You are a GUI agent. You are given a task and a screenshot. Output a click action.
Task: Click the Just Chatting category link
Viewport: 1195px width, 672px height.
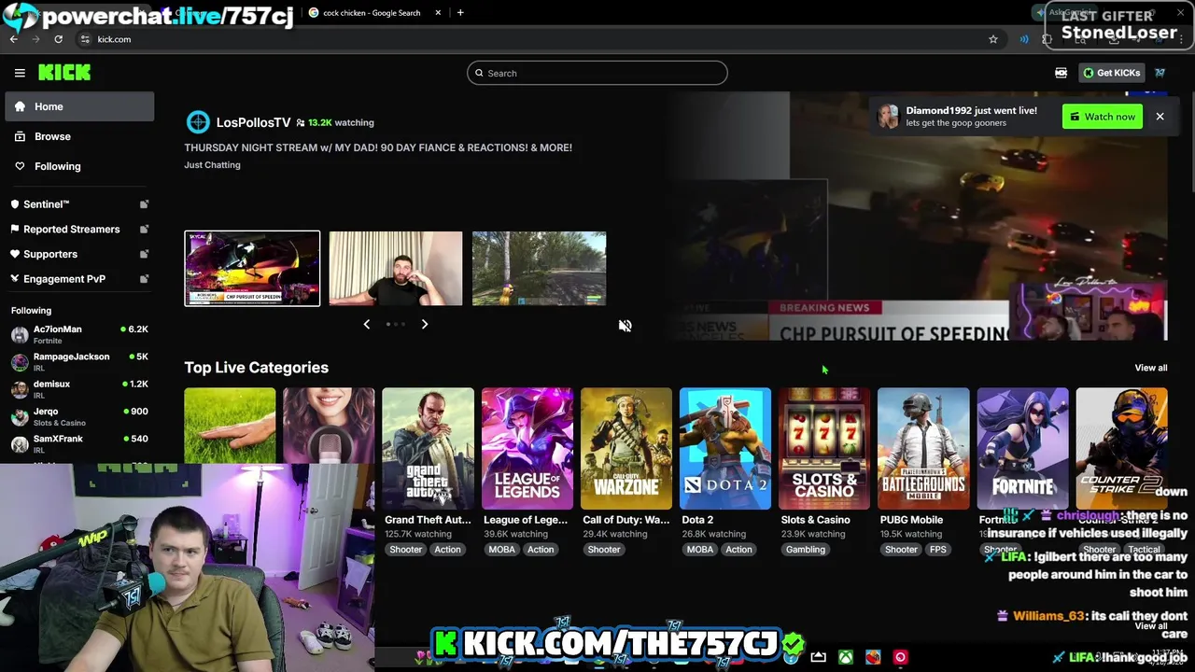[212, 165]
